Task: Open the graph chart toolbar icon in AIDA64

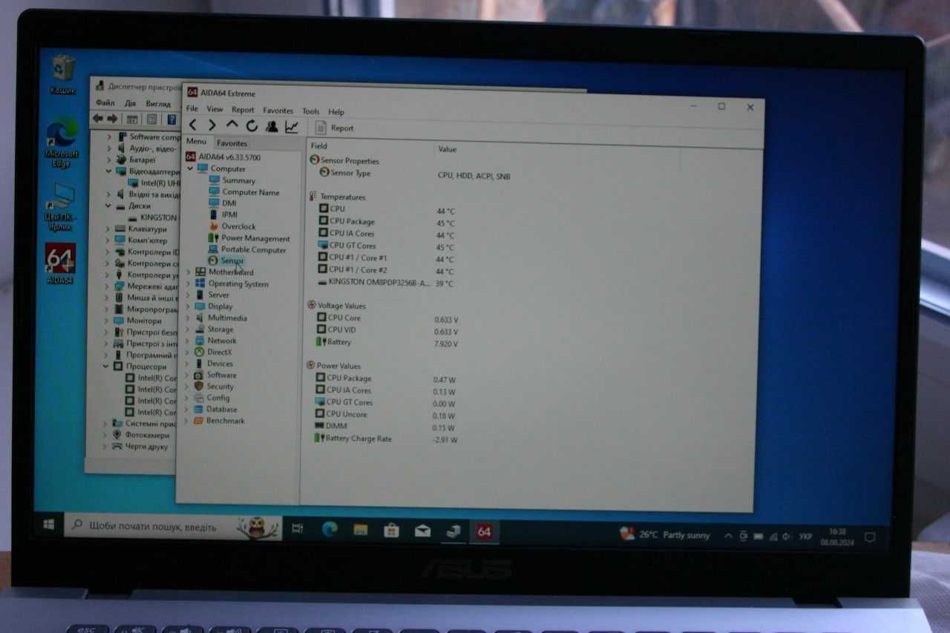Action: 292,127
